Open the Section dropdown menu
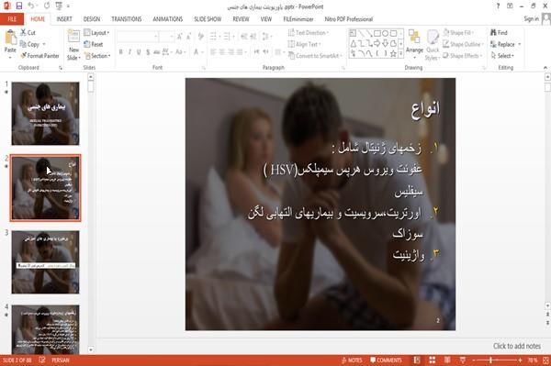 point(97,56)
